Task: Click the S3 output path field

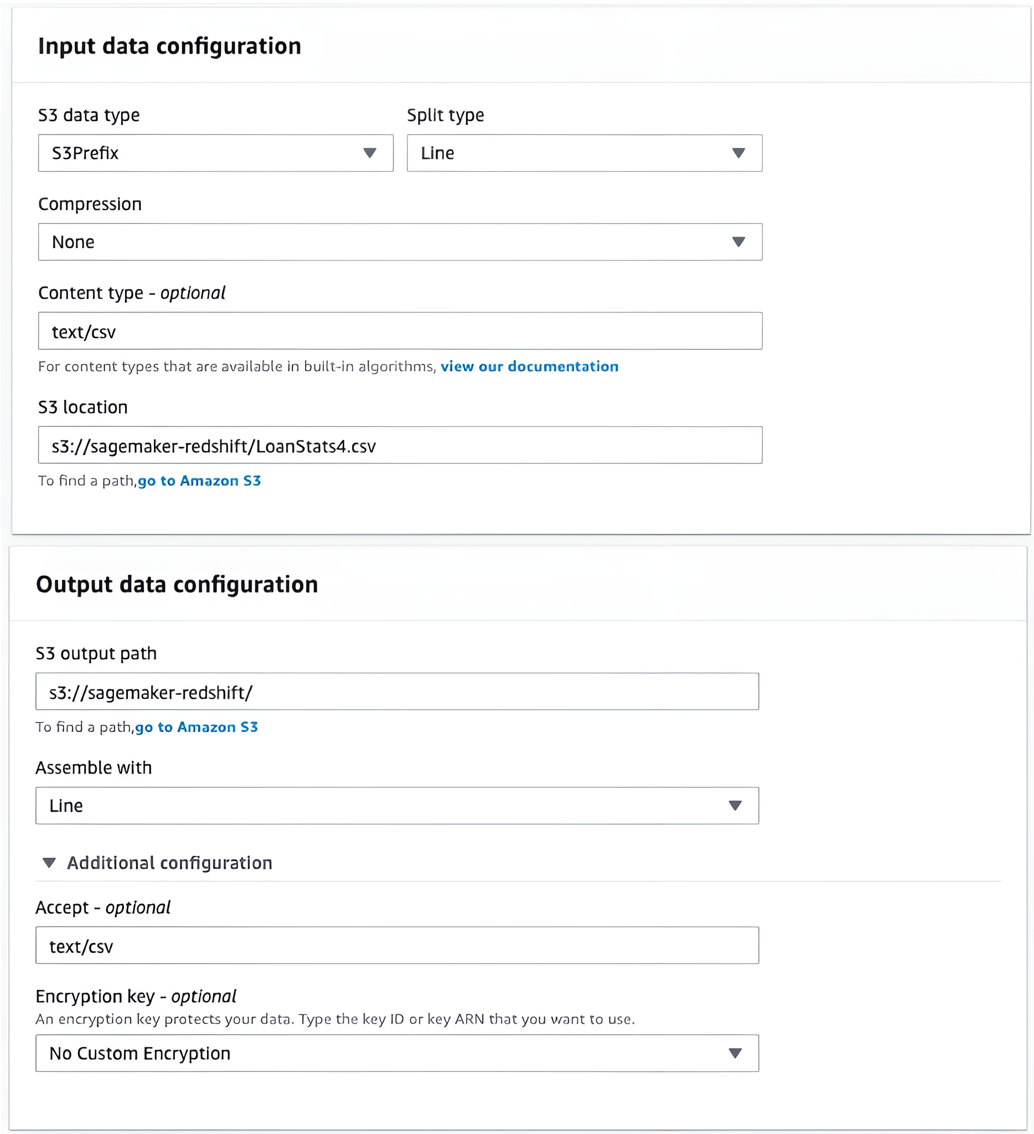Action: pyautogui.click(x=396, y=692)
